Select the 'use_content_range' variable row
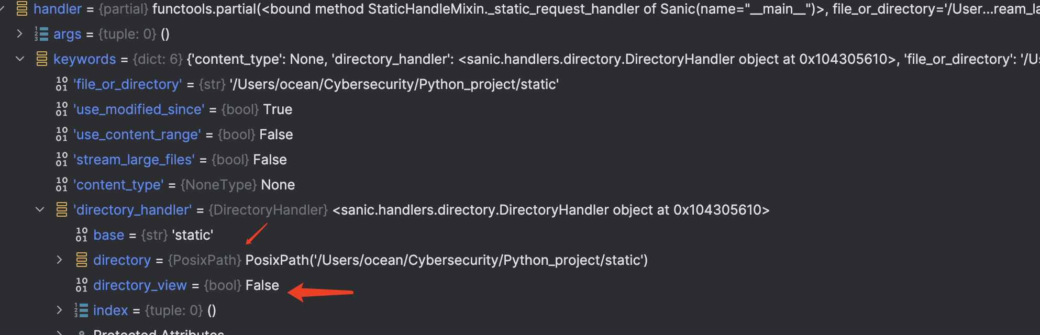1040x335 pixels. coord(174,135)
